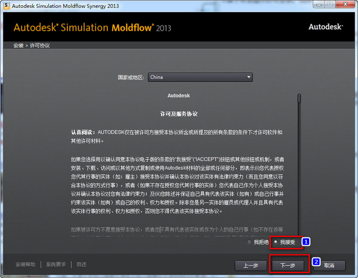
Task: Close the installer window
Action: point(345,4)
